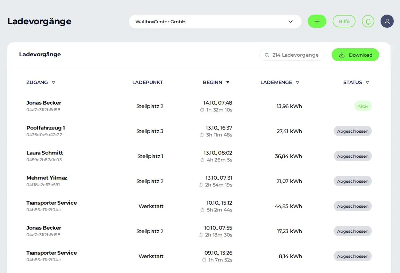Click the green plus add button
This screenshot has width=400, height=273.
pyautogui.click(x=317, y=21)
